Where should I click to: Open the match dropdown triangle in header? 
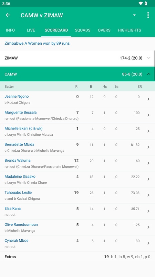pos(134,15)
